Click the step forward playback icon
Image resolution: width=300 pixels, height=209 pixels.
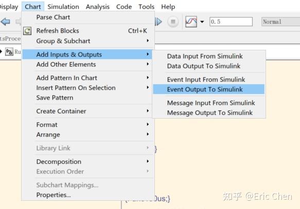(x=158, y=22)
